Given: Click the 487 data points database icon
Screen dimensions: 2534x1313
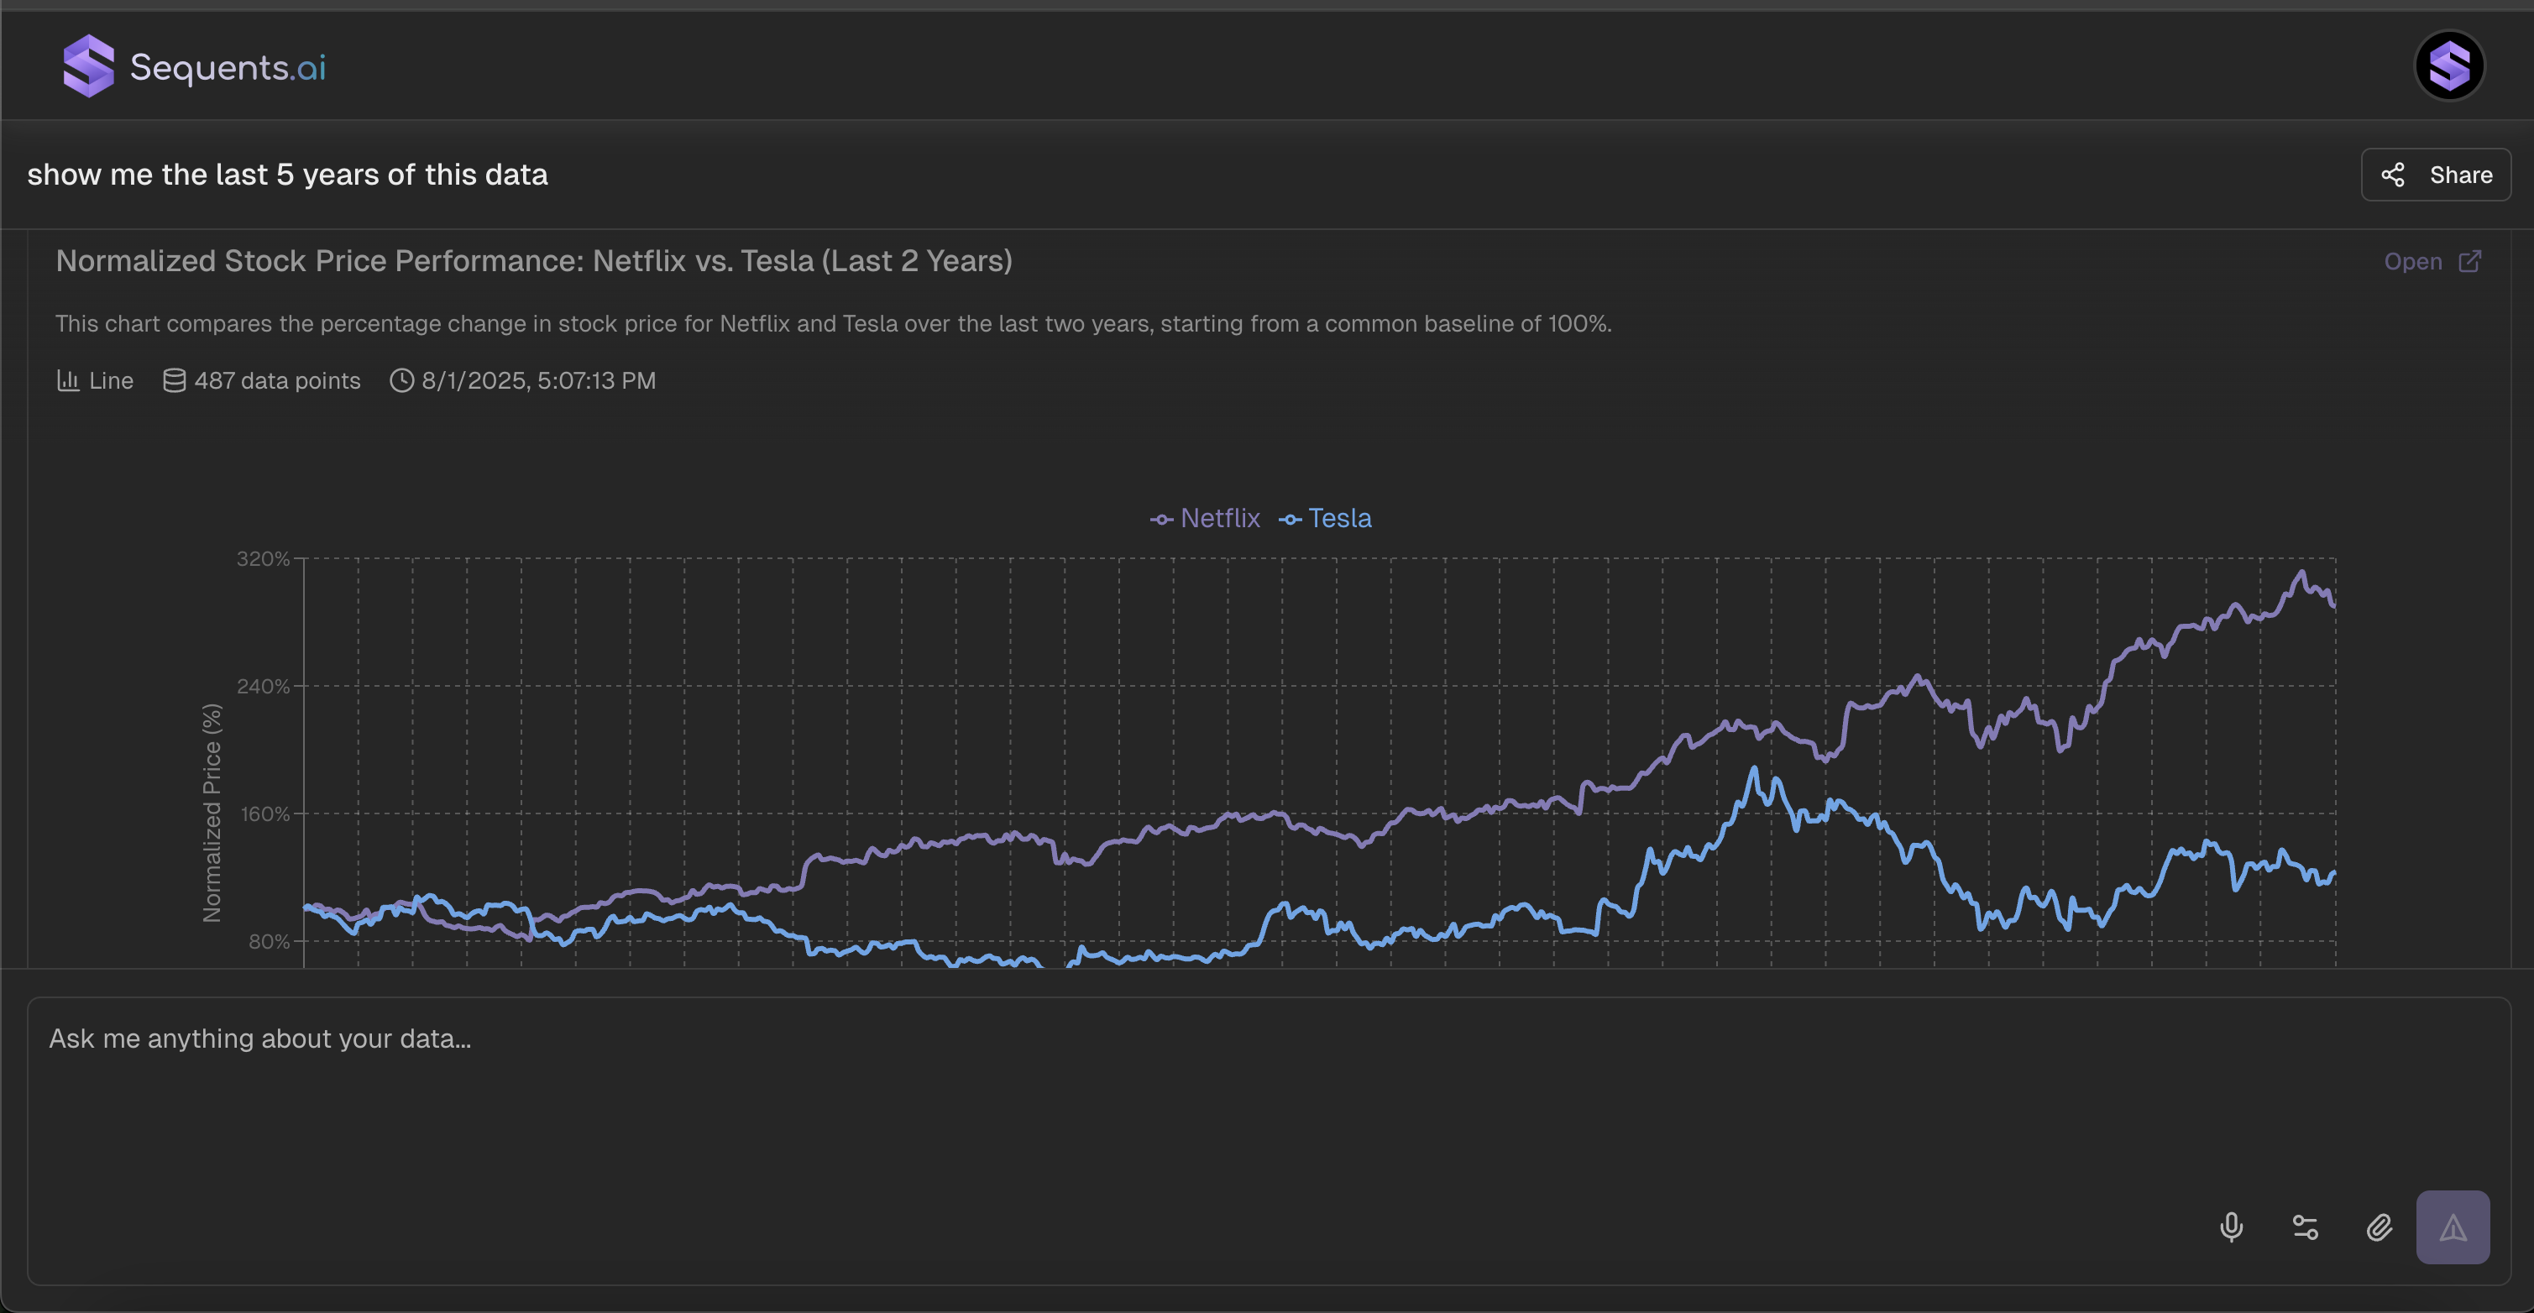Looking at the screenshot, I should pos(174,380).
